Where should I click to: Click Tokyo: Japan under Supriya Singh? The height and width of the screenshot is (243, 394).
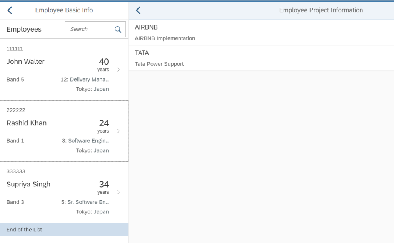click(92, 212)
